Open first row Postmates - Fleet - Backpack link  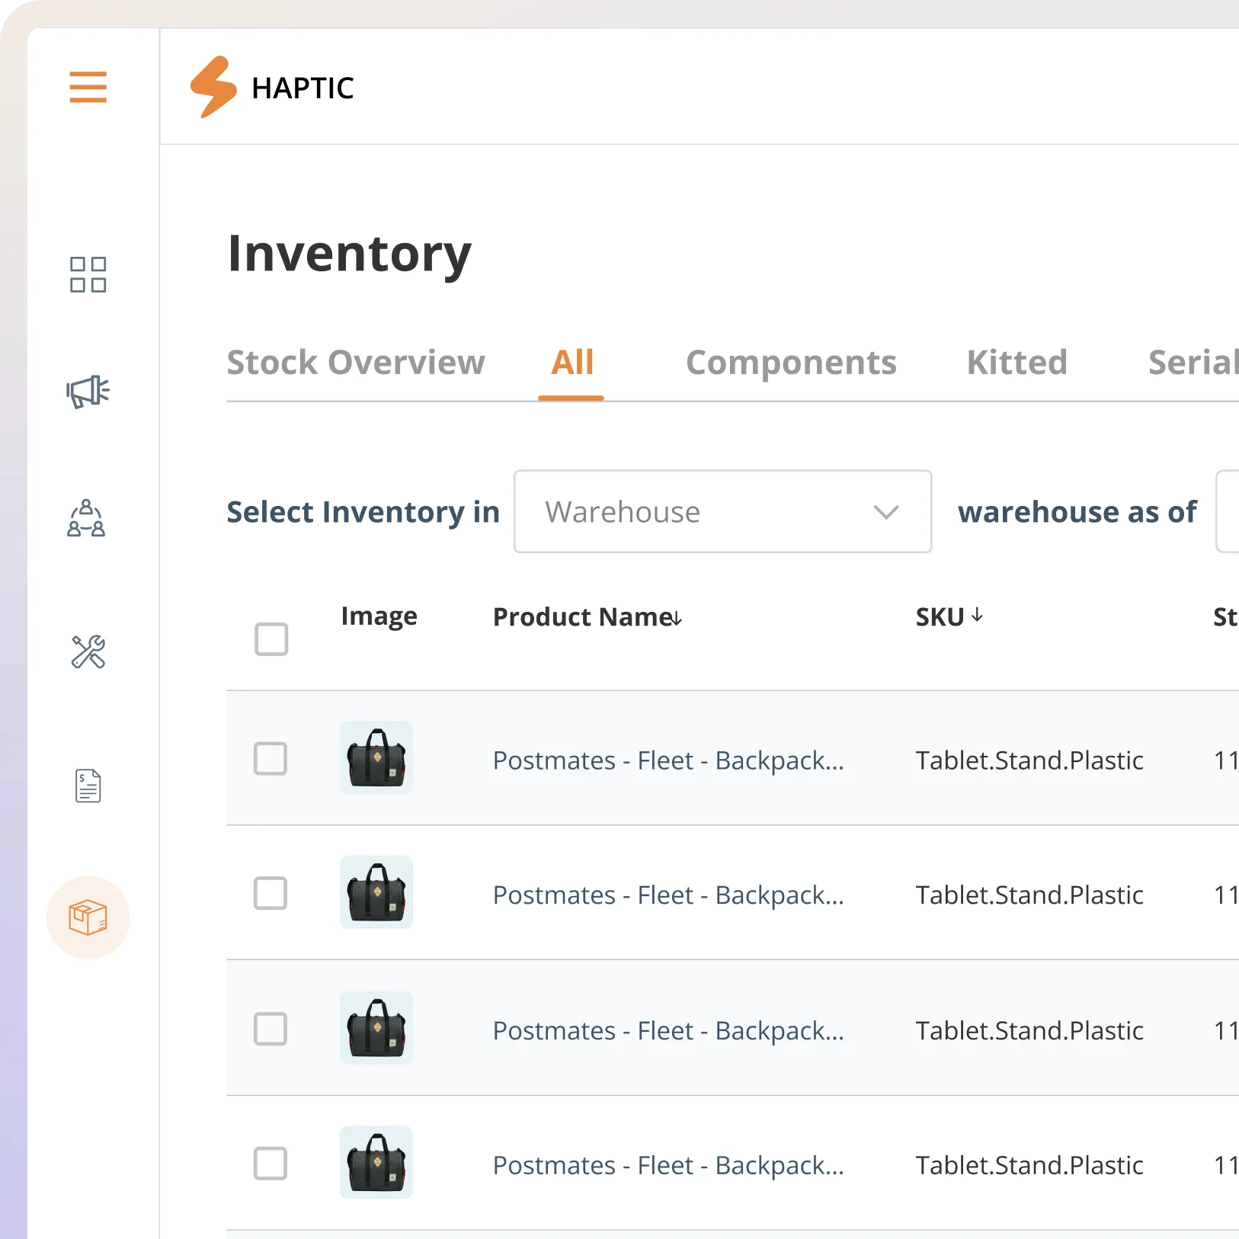point(668,760)
